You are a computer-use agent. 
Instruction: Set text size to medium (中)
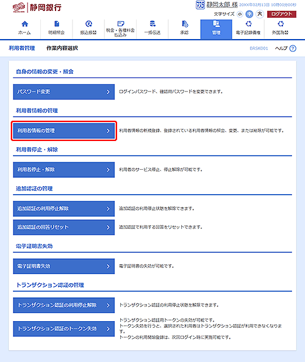point(249,14)
